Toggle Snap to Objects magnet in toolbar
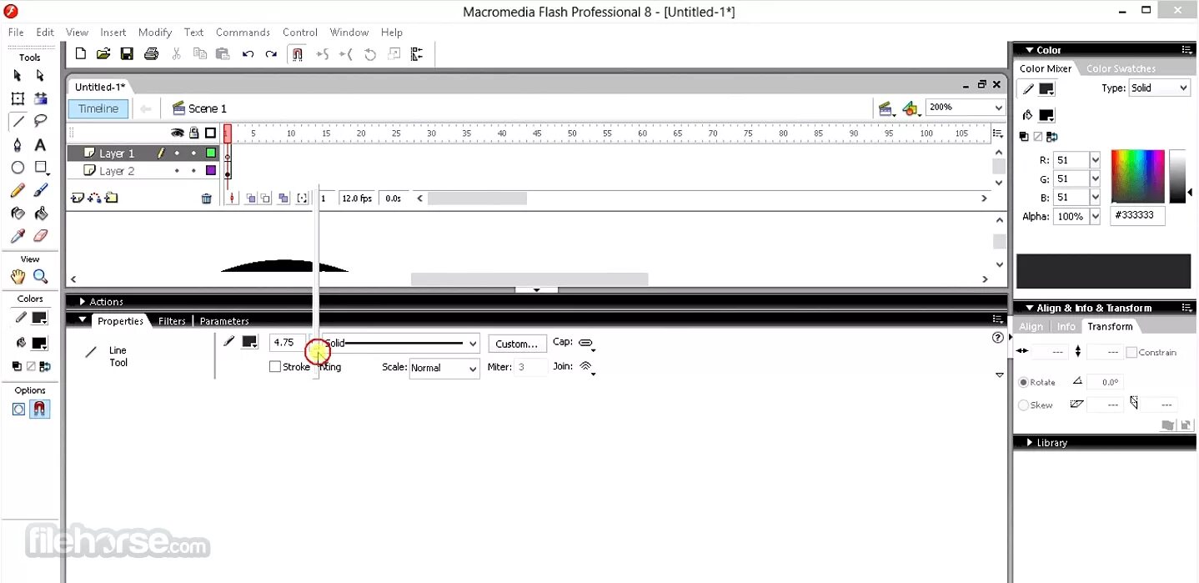Screen dimensions: 1199x583 pos(297,54)
